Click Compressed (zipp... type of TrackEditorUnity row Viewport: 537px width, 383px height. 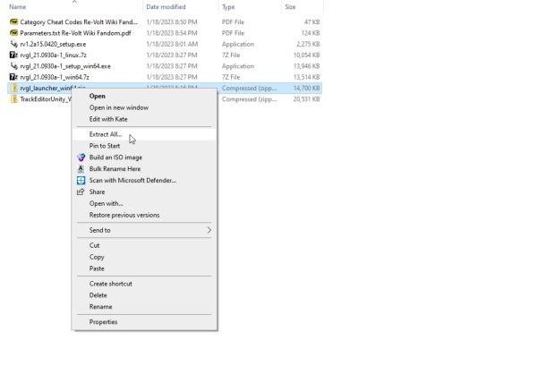[x=249, y=99]
